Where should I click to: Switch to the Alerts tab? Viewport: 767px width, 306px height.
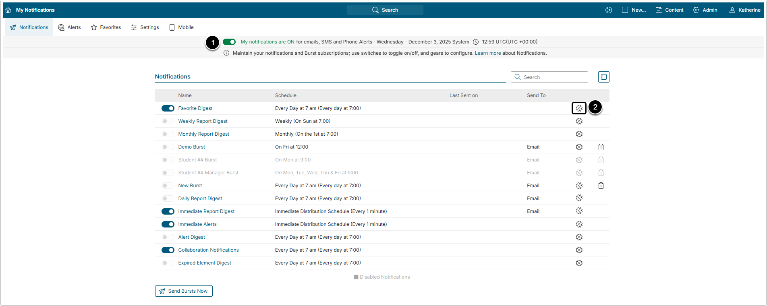pos(69,27)
